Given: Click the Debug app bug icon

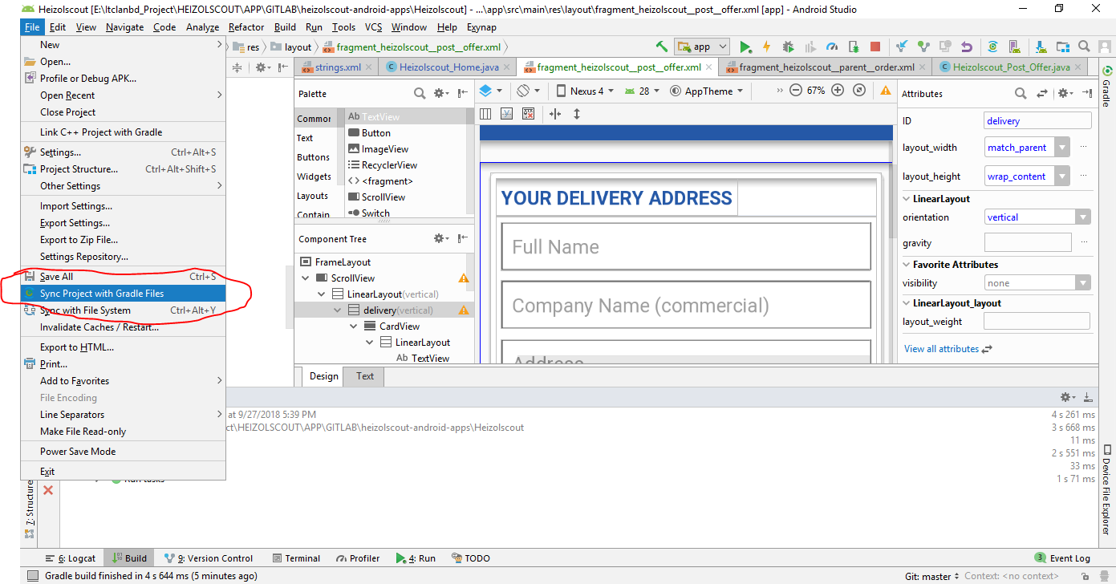Looking at the screenshot, I should [788, 47].
